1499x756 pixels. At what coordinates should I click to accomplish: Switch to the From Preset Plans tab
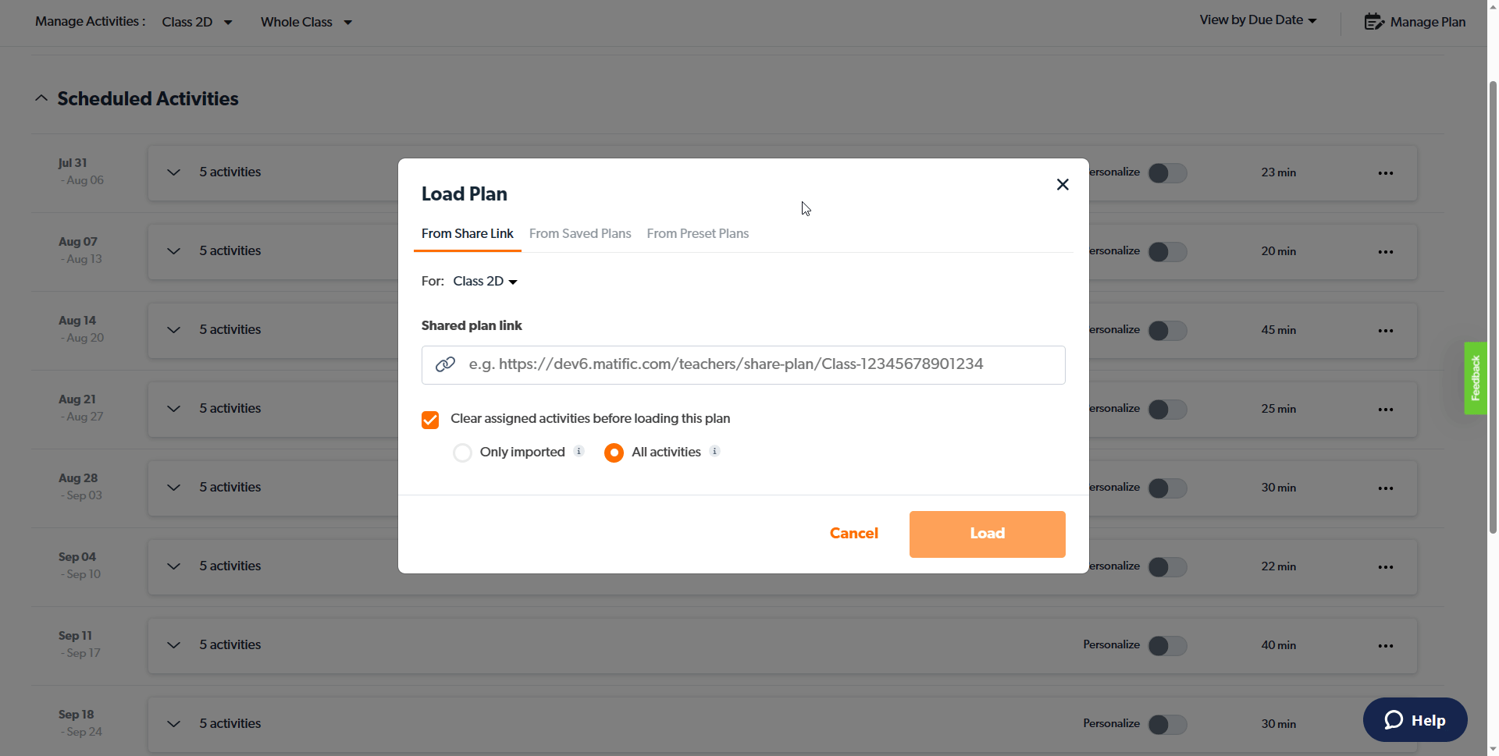click(697, 233)
